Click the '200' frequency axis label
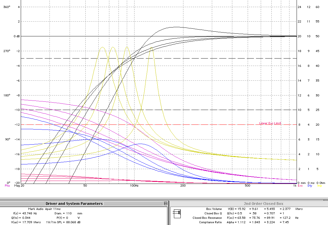Screen dimensions: 328x225 (183, 186)
